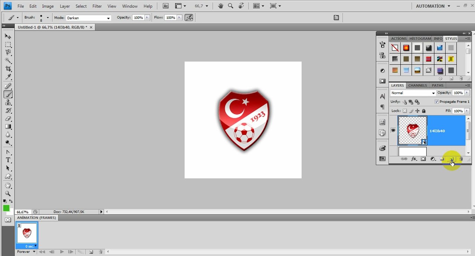The height and width of the screenshot is (256, 475).
Task: Open the brush Opacity slider arrow
Action: (147, 17)
